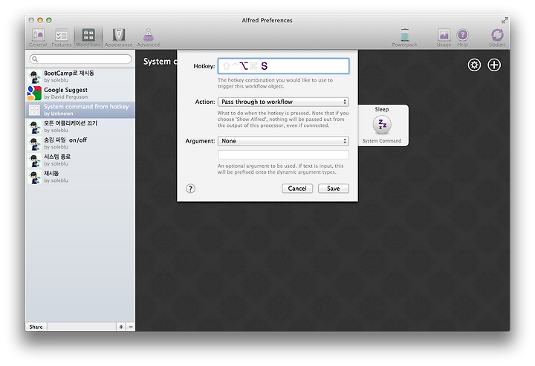
Task: Click the Hotkey input field
Action: (283, 66)
